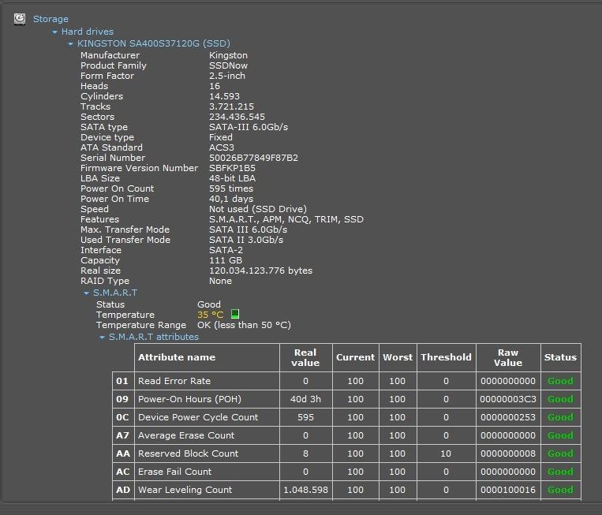This screenshot has height=515, width=602.
Task: Click the Attribute name column header
Action: click(207, 357)
